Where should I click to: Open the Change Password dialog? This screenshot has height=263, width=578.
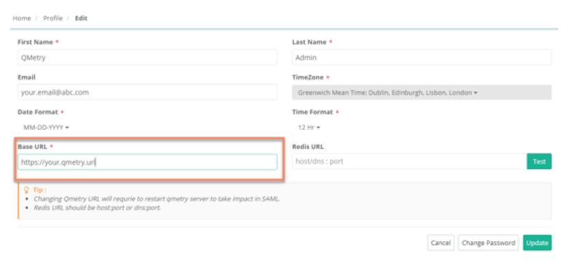coord(488,243)
